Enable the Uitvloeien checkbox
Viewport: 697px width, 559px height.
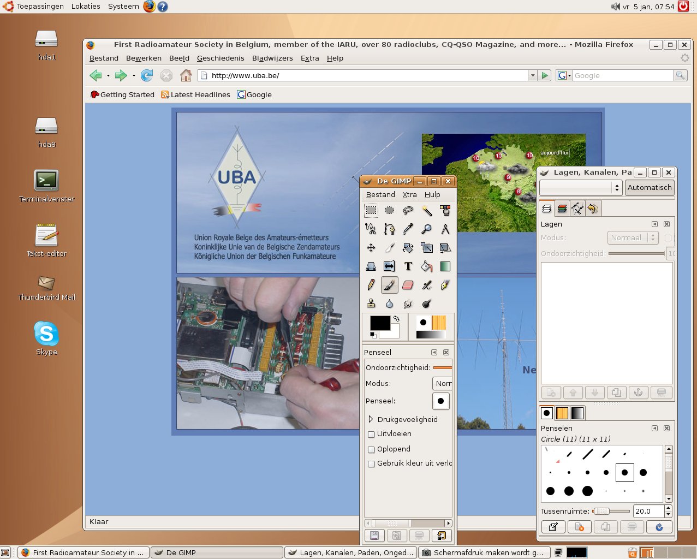coord(371,435)
